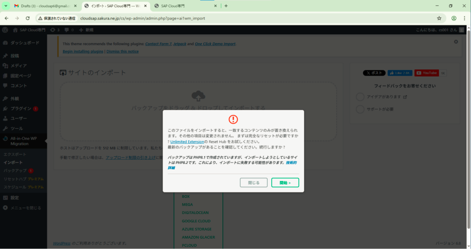
Task: Click the 開始 > button in dialog
Action: coord(285,183)
